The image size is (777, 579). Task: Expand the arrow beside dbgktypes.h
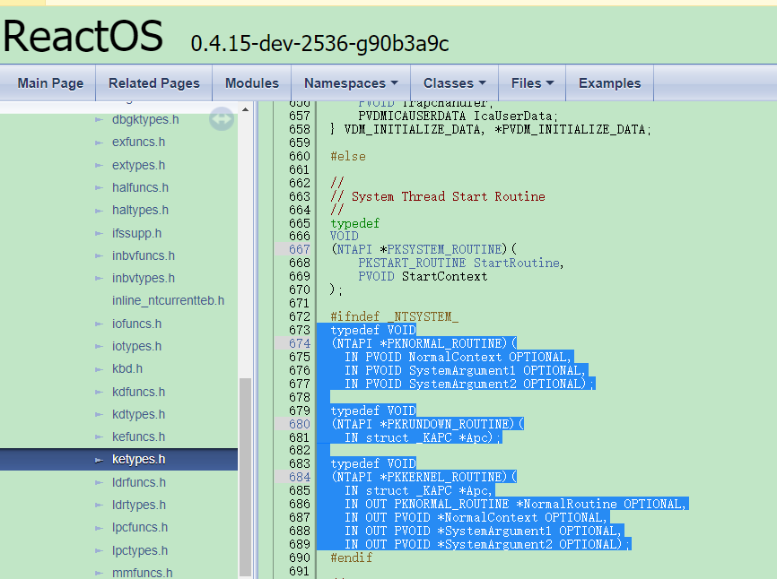click(99, 120)
